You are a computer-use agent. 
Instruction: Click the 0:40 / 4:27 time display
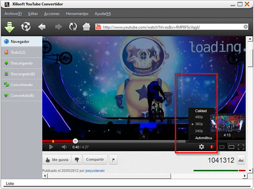80,147
